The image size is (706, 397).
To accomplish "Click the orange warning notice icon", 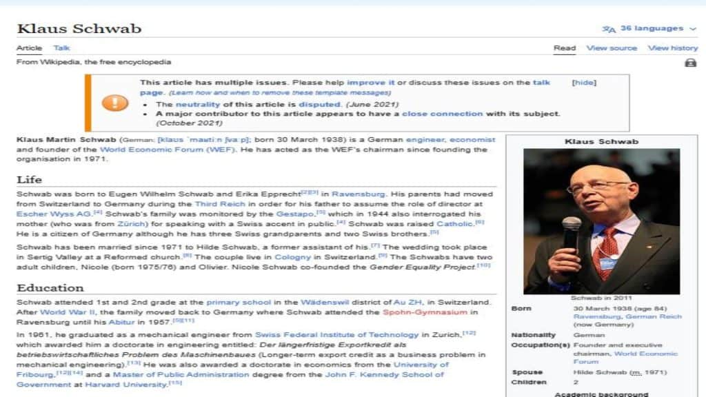I will click(x=114, y=103).
